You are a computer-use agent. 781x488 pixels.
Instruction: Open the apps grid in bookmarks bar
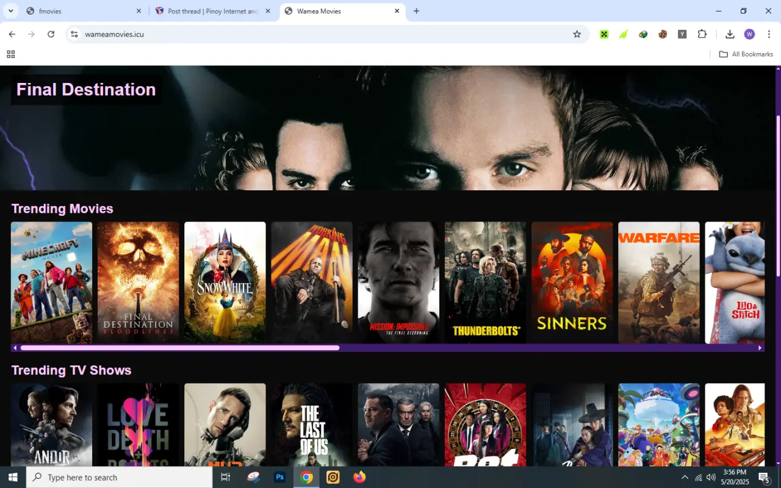(x=10, y=54)
